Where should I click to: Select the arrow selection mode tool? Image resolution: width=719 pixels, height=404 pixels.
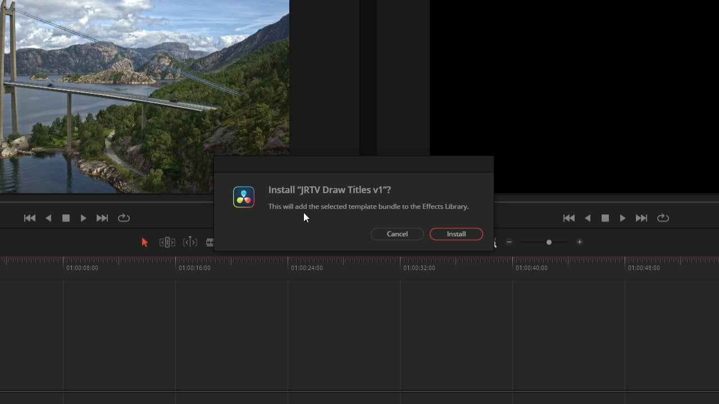click(144, 242)
